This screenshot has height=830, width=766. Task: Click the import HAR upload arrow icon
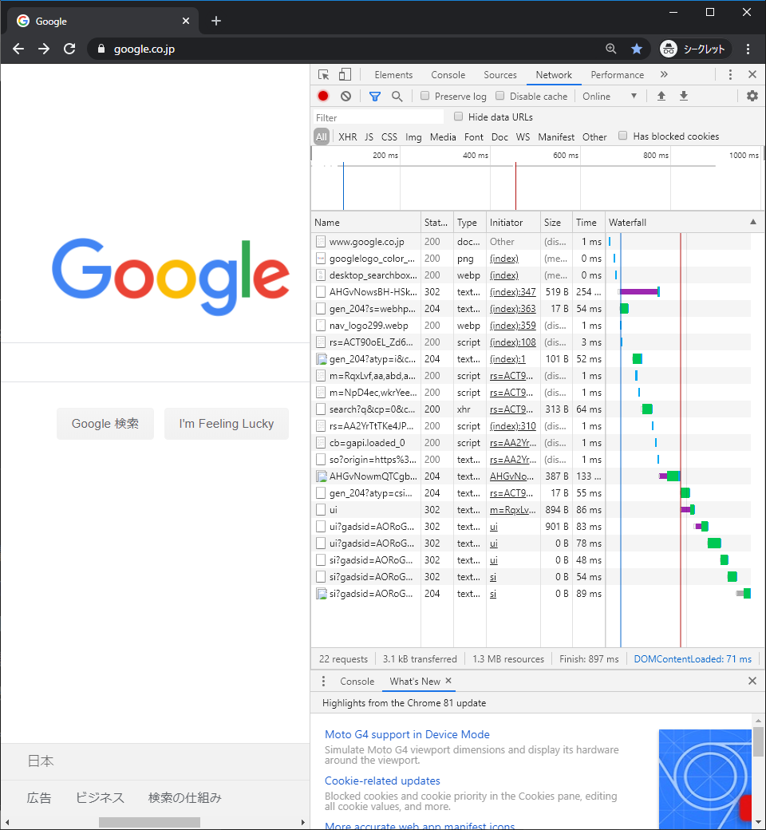pos(661,96)
